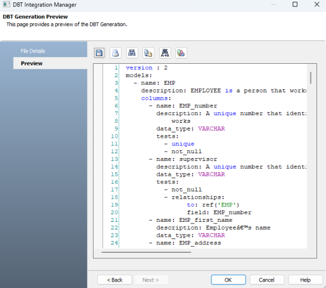326x288 pixels.
Task: Click '- not_null' on line 17
Action: click(183, 190)
